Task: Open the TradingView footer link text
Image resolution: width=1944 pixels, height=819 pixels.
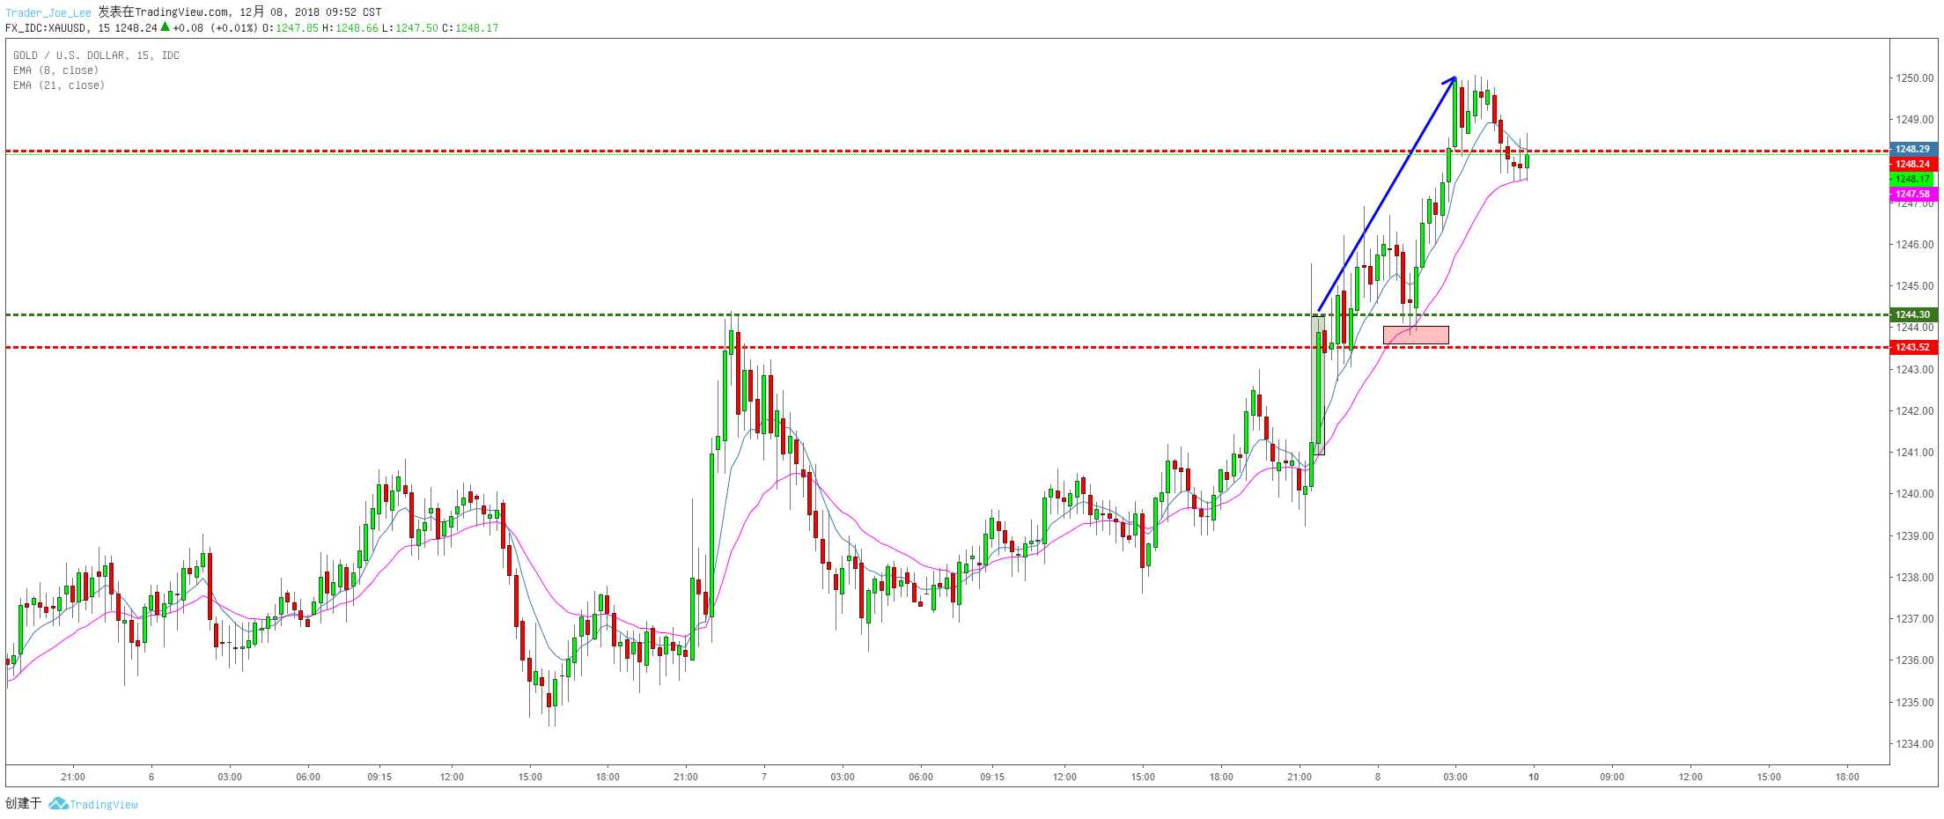Action: pyautogui.click(x=104, y=804)
